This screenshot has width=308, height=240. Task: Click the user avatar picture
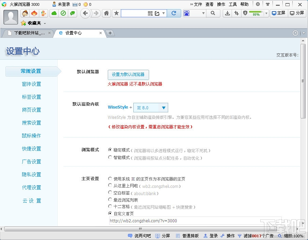11,17
